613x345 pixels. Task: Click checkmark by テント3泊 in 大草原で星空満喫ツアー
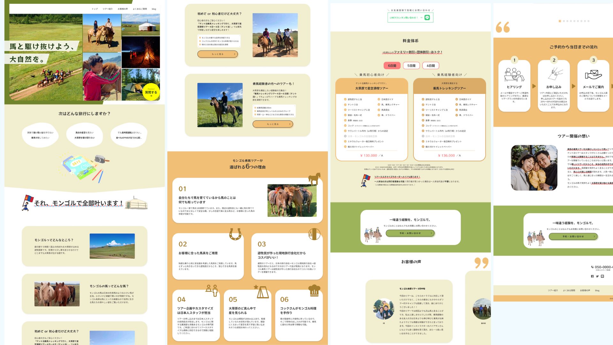pos(345,104)
